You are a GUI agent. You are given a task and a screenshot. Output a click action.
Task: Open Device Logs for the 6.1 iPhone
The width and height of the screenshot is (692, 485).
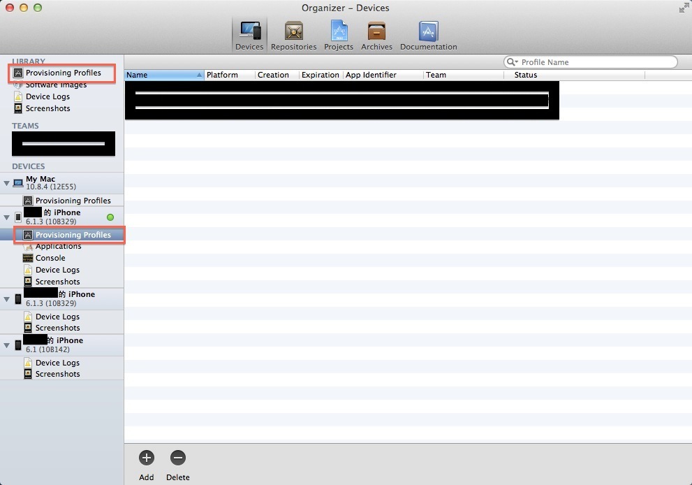coord(57,363)
